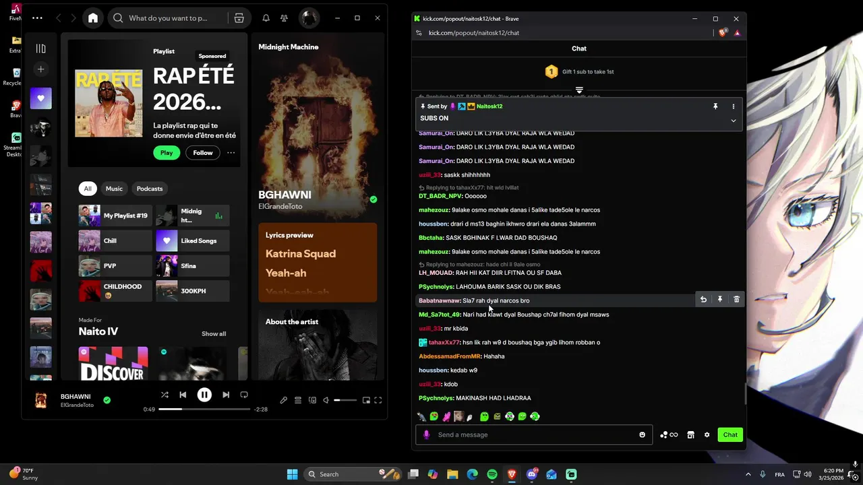Collapse Your Library sidebar icon
Viewport: 863px width, 485px height.
[x=40, y=48]
